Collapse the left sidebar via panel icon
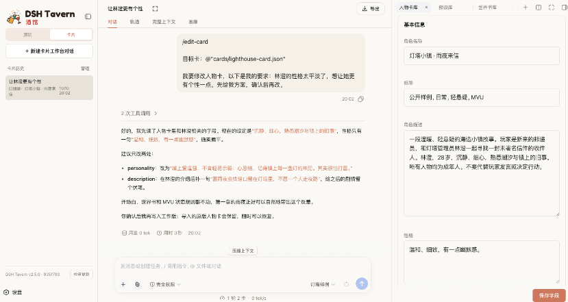 (x=88, y=16)
